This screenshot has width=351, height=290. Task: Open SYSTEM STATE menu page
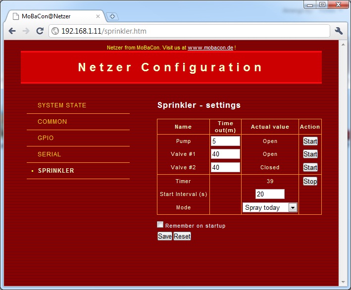pos(62,105)
